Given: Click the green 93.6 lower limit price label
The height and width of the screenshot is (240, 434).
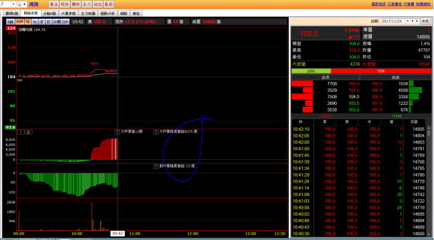Looking at the screenshot, I should tap(10, 127).
